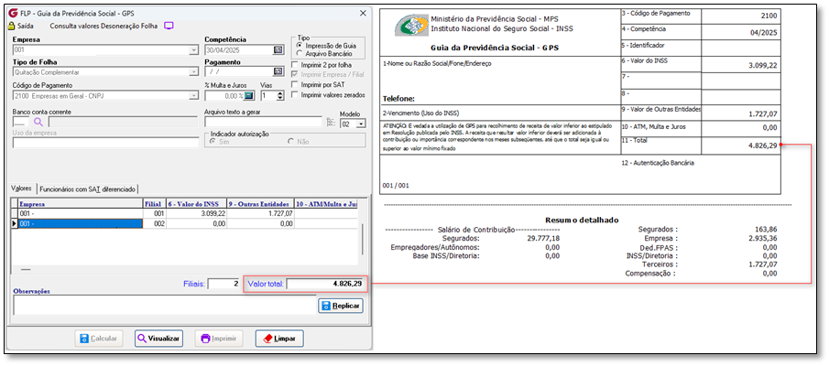Screen dimensions: 829x366
Task: Click Empresa value 2.935,36 in preview
Action: [763, 238]
